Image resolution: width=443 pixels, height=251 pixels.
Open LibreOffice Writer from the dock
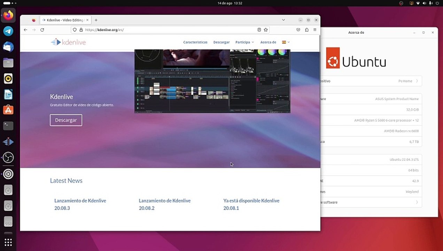[x=8, y=94]
